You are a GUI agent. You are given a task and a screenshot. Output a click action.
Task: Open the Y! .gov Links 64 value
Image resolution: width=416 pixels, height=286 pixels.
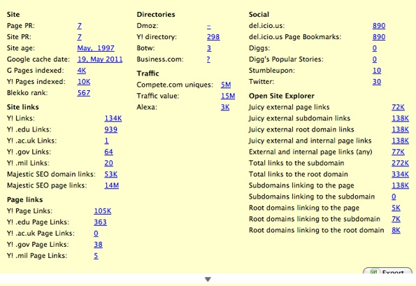[108, 152]
